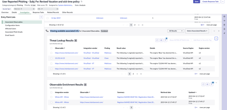Go to next page of observables list

(x=138, y=25)
